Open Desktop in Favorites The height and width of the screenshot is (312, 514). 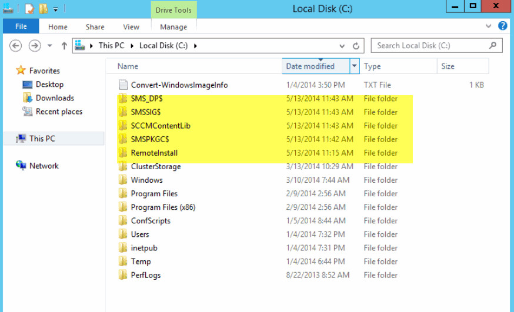tap(49, 84)
